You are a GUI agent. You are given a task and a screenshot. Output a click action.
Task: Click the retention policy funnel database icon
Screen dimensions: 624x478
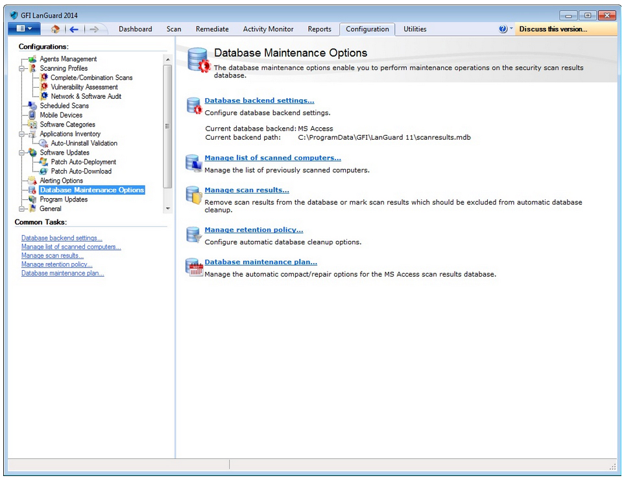(x=194, y=235)
